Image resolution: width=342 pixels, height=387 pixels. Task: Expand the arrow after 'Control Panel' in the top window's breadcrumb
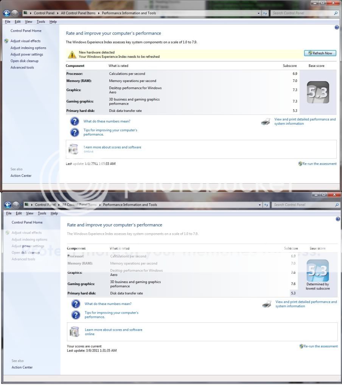coord(58,13)
